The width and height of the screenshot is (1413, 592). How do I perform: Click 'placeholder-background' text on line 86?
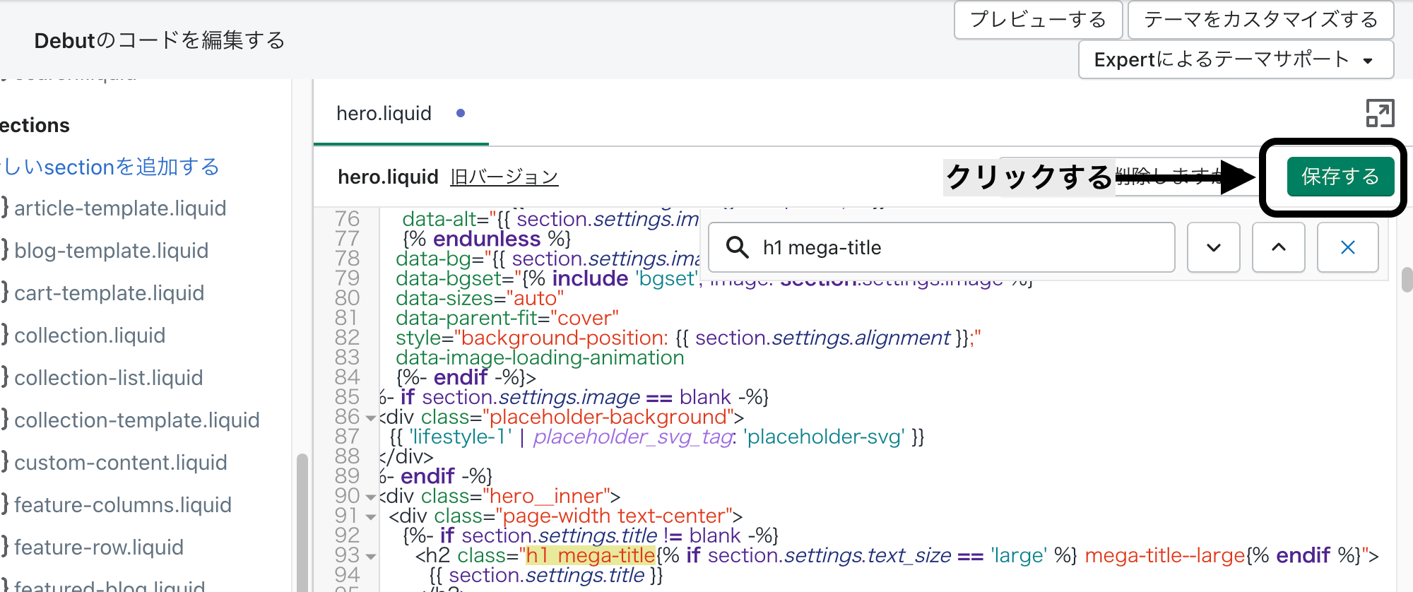tap(608, 417)
